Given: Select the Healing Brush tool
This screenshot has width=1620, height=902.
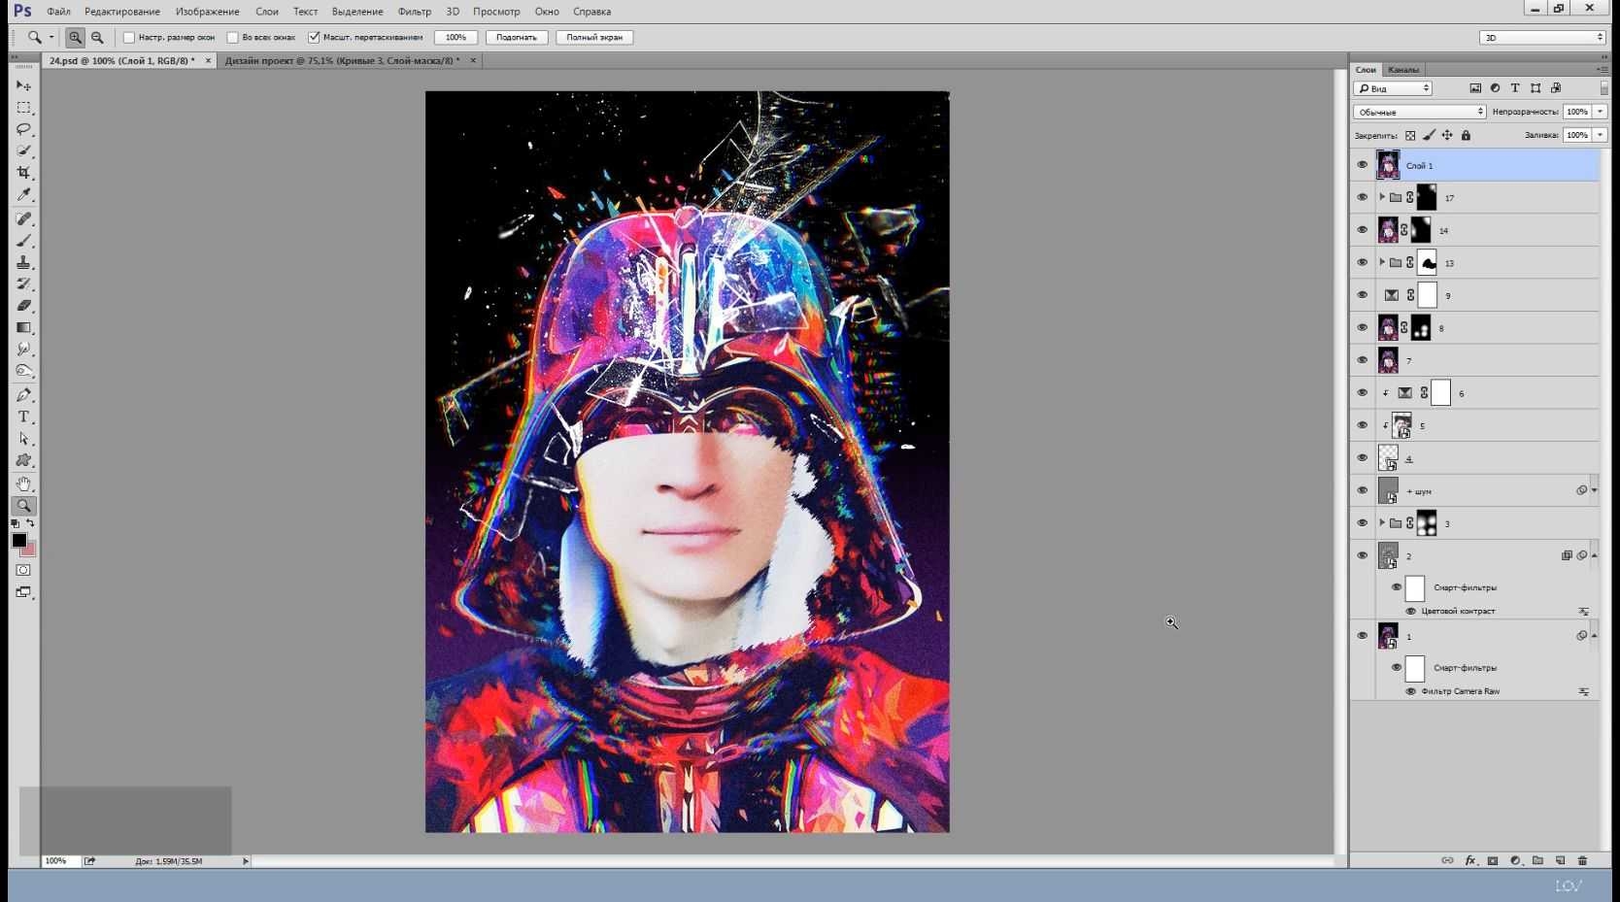Looking at the screenshot, I should (23, 218).
